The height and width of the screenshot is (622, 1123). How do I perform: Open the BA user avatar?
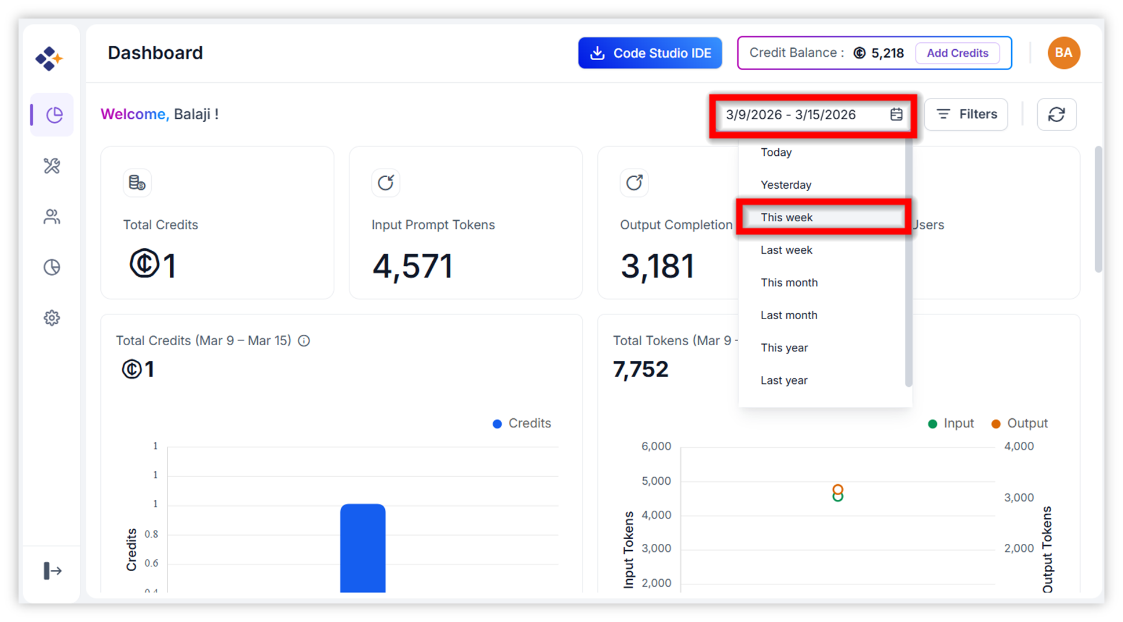click(x=1063, y=53)
